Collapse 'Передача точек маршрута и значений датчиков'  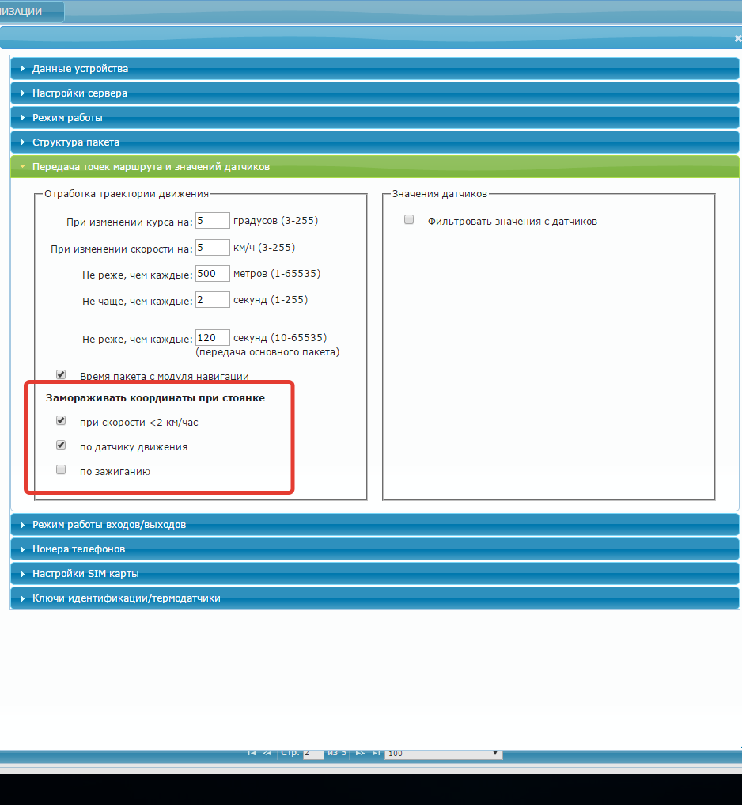pyautogui.click(x=150, y=167)
